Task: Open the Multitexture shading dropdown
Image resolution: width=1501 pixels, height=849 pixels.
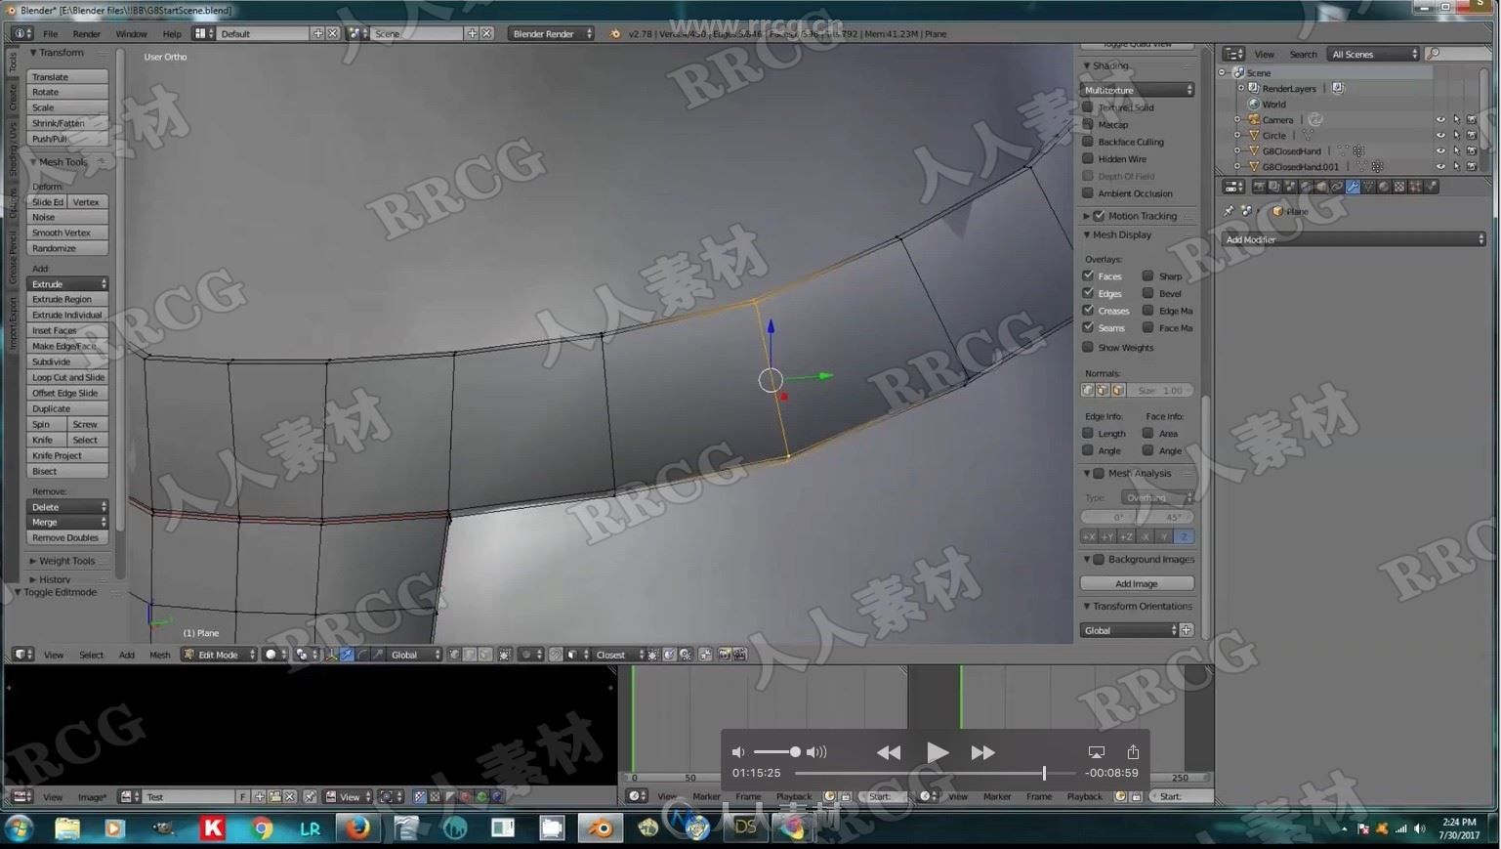Action: (1138, 90)
